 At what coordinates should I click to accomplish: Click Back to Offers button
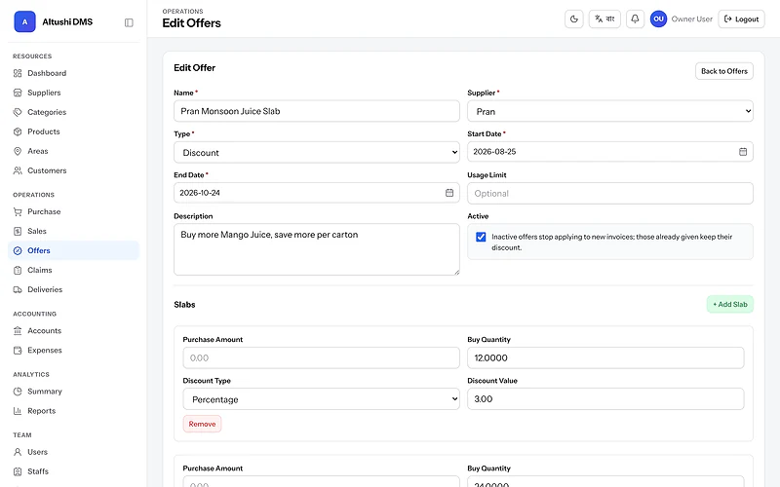coord(723,71)
